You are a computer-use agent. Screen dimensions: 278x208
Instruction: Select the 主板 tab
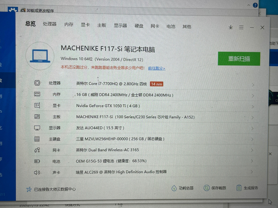[102, 25]
